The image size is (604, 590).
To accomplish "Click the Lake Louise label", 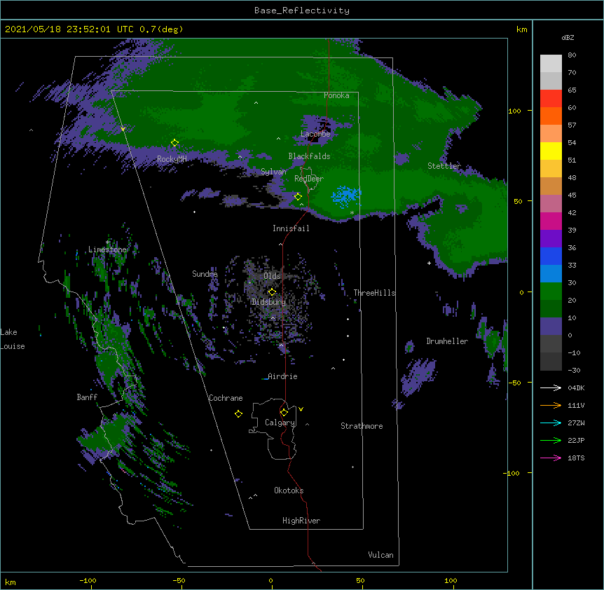I will coord(13,339).
